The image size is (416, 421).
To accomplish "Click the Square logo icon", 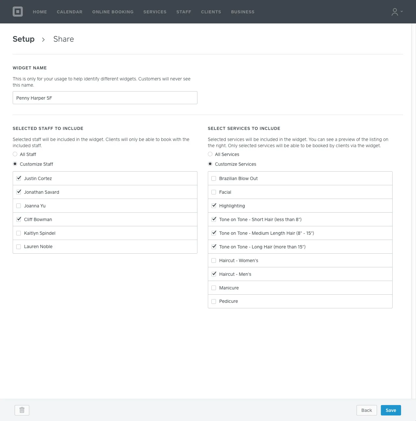I will [18, 12].
